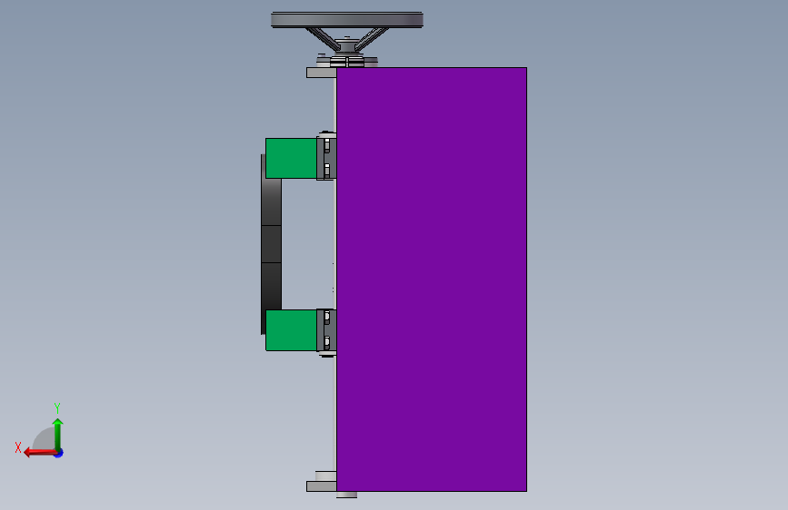The height and width of the screenshot is (510, 788).
Task: Pick the handwheel rim at top
Action: (347, 20)
